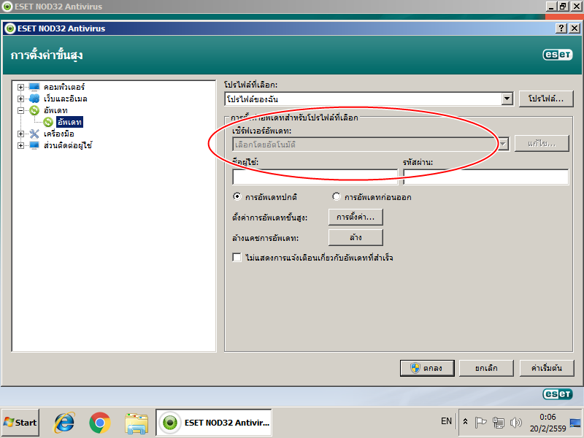Close the advanced settings dialog with its X button
Screen dimensions: 584x438
tap(575, 28)
